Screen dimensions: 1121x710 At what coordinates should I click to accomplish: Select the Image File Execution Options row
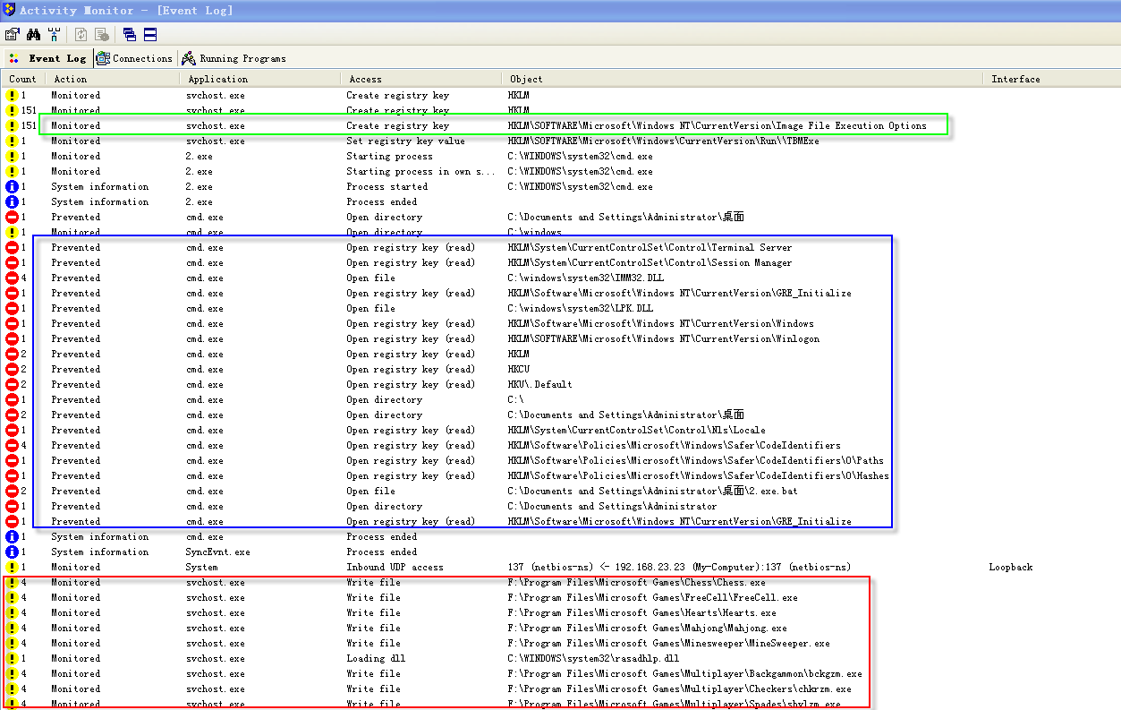point(716,125)
